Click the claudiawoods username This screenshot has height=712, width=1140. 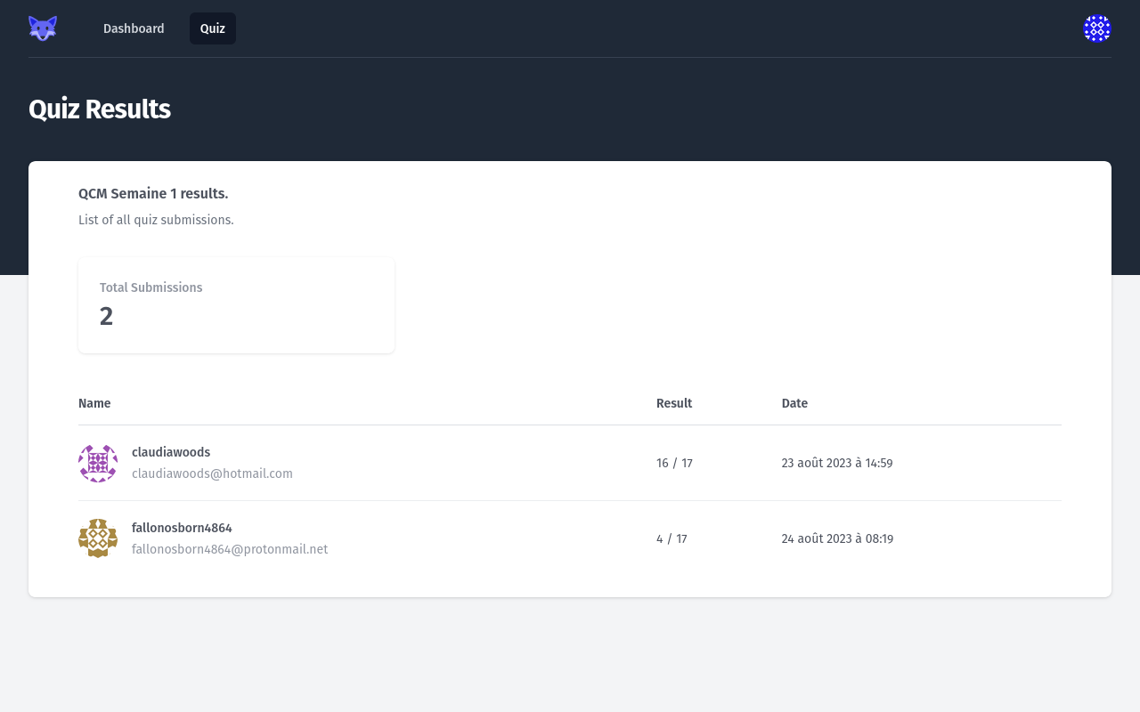click(x=171, y=452)
